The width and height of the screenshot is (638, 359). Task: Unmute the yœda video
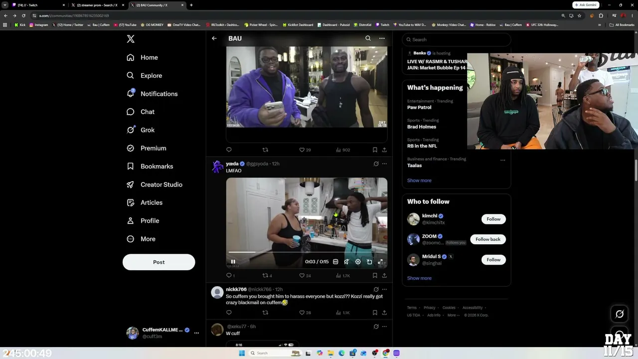click(x=346, y=262)
